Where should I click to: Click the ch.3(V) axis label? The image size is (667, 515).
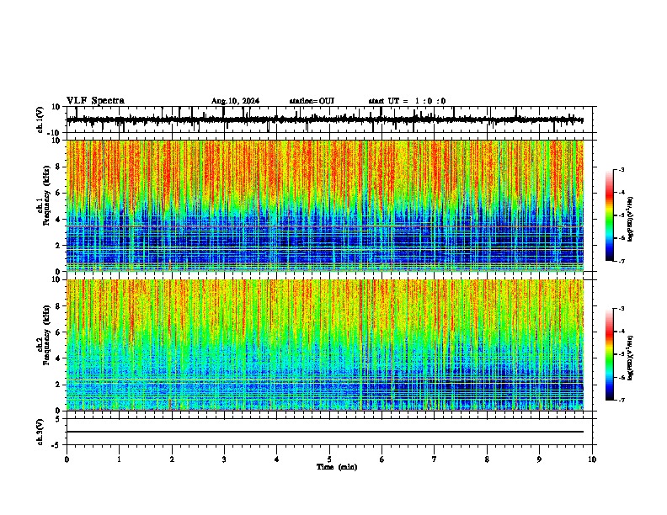[x=40, y=432]
